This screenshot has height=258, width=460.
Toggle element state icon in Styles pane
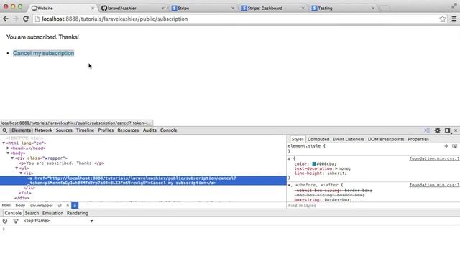click(x=454, y=146)
